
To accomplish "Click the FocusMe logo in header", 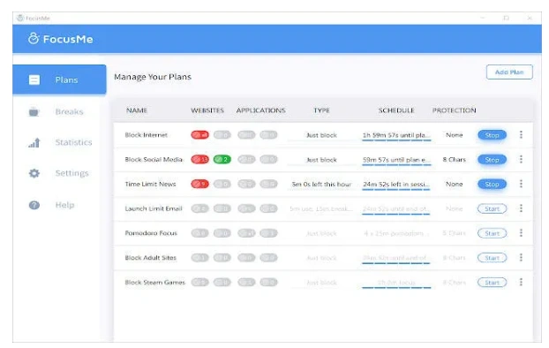I will (61, 39).
